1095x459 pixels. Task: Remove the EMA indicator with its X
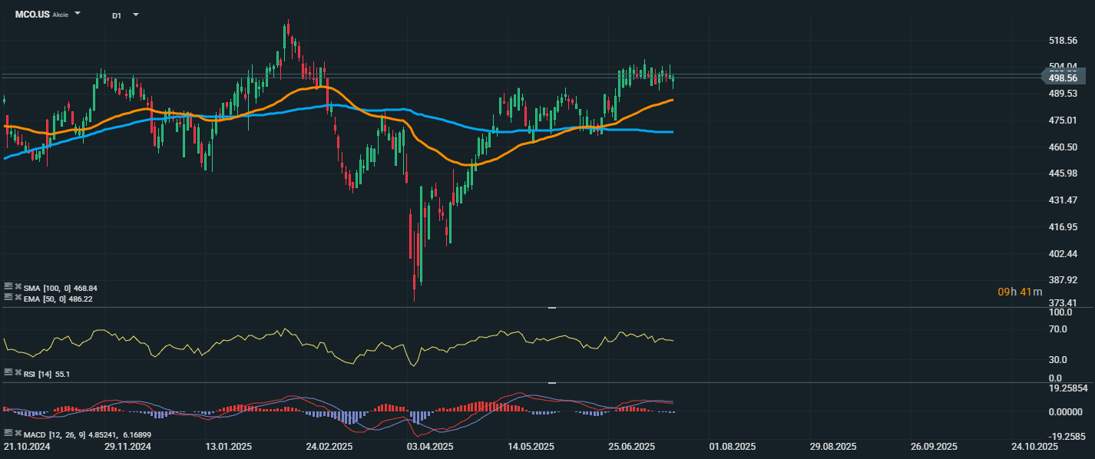[x=18, y=297]
